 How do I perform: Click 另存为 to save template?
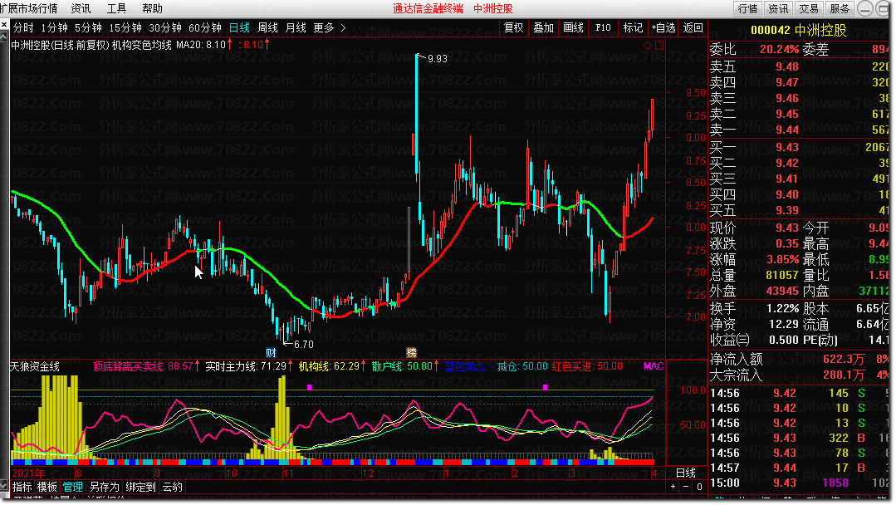[104, 487]
